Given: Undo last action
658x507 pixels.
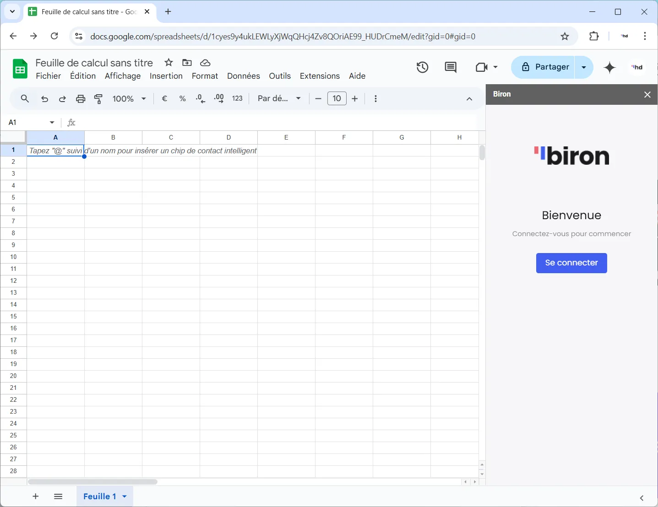Looking at the screenshot, I should coord(44,99).
